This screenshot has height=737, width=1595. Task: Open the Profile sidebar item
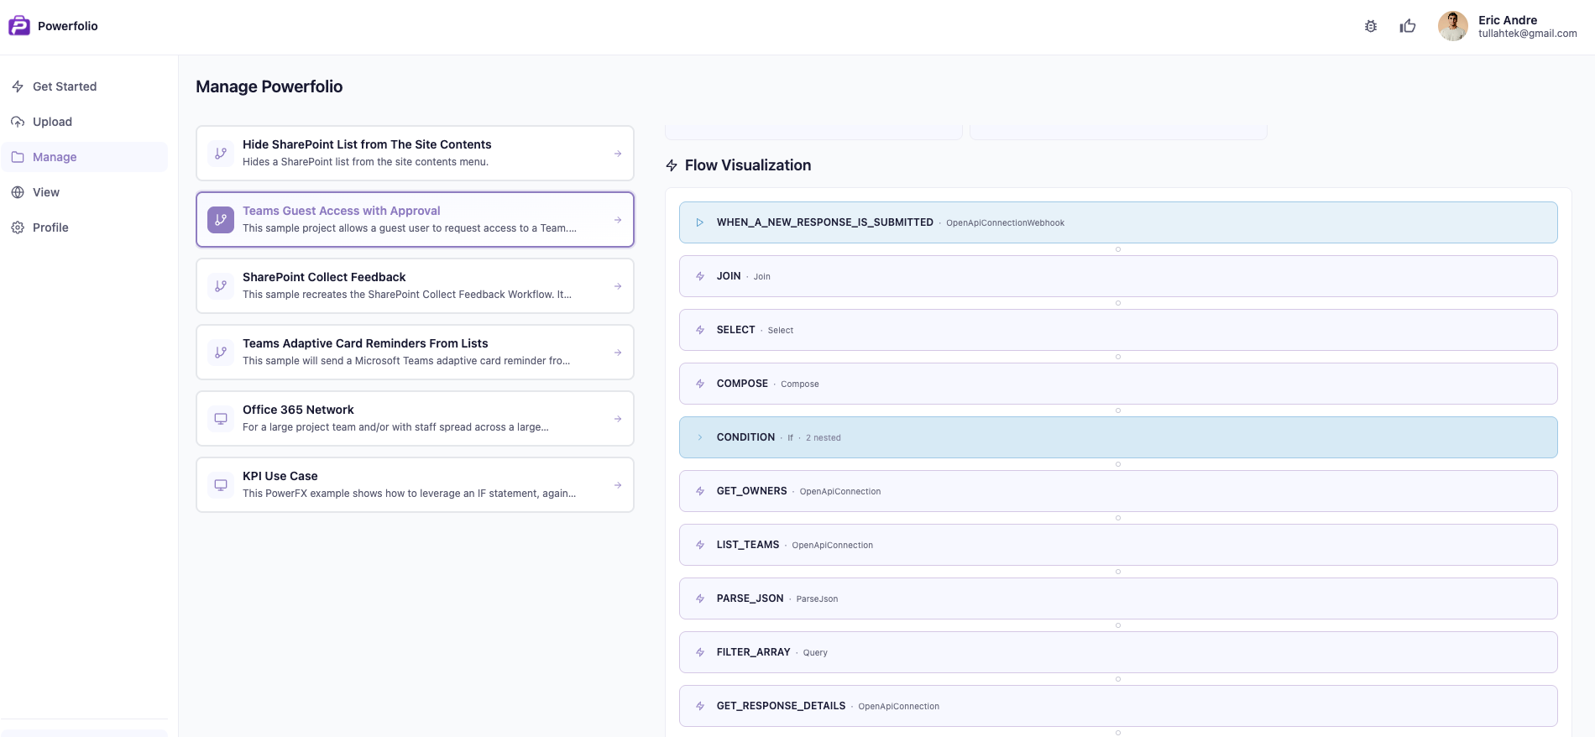[50, 227]
